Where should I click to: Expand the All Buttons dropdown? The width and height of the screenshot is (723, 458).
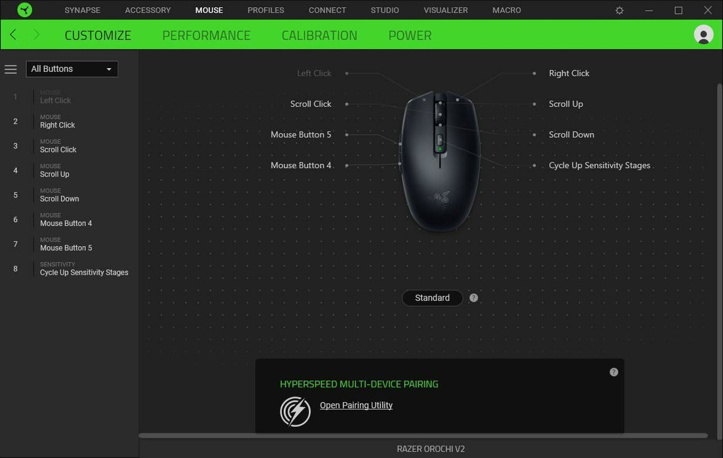[x=72, y=69]
